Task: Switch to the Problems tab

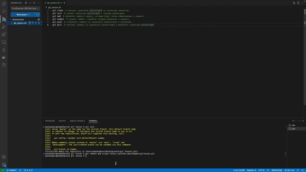Action: 50,121
